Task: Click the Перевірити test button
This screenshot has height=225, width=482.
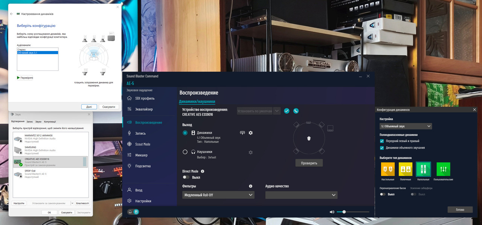Action: 25,78
